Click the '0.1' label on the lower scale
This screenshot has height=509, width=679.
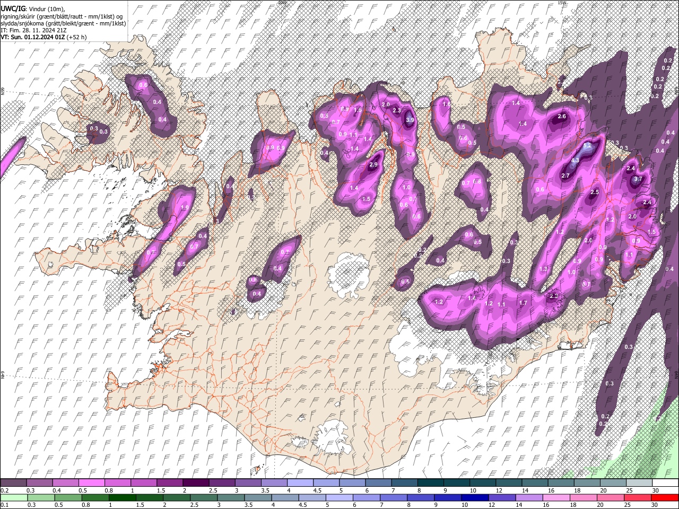coord(4,505)
